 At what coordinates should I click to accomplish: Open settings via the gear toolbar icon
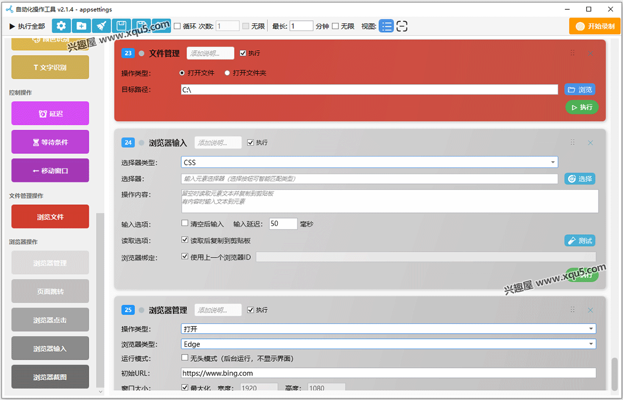coord(61,26)
